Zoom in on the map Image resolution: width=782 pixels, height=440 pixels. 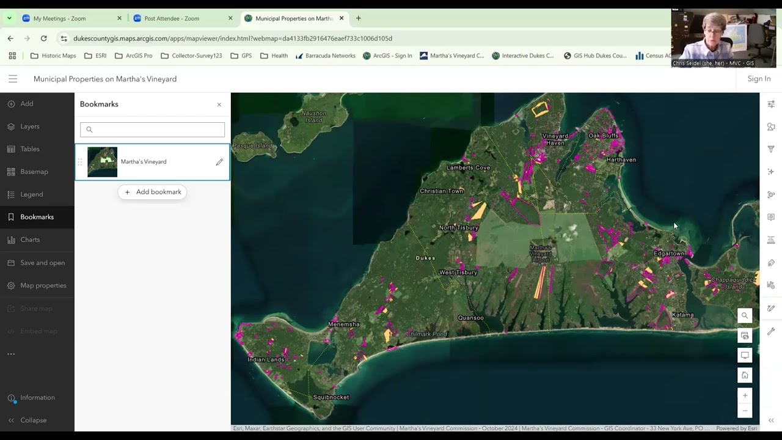tap(745, 395)
